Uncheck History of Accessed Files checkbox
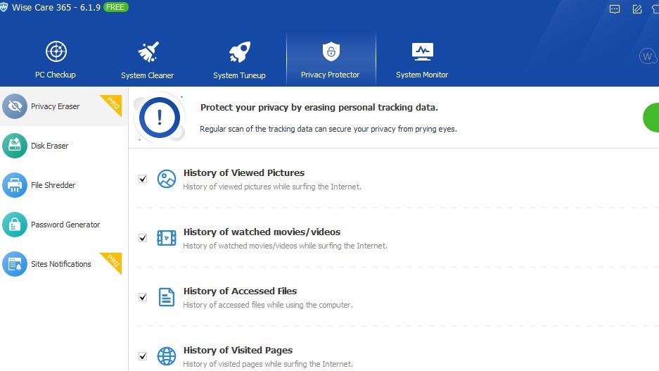Screen dimensions: 659x371 tap(143, 297)
